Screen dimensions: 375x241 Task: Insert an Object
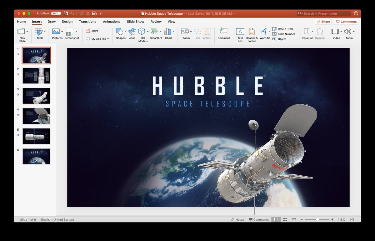tap(279, 39)
